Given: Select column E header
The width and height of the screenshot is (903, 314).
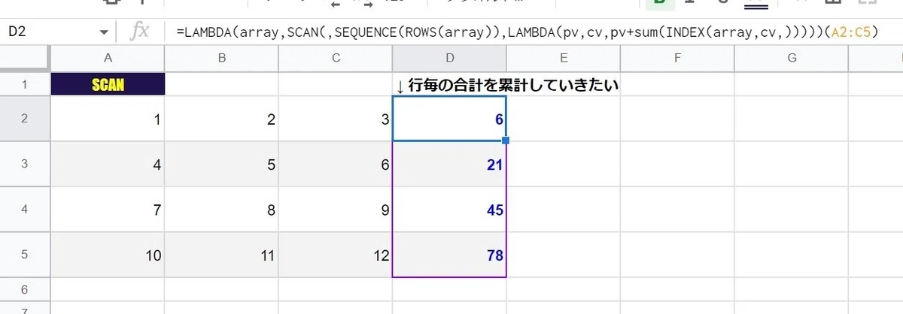Looking at the screenshot, I should pyautogui.click(x=563, y=58).
